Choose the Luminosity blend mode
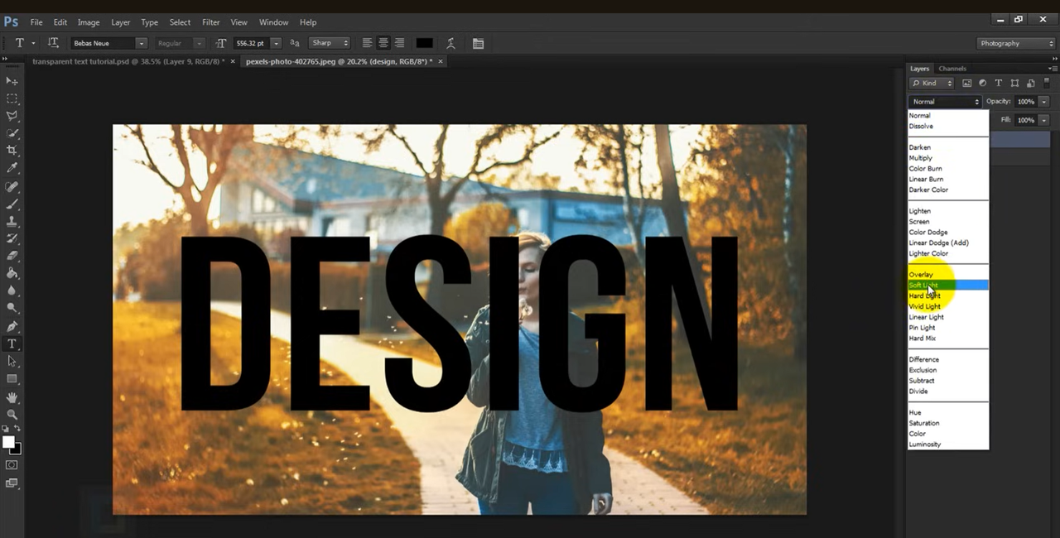 pyautogui.click(x=948, y=444)
